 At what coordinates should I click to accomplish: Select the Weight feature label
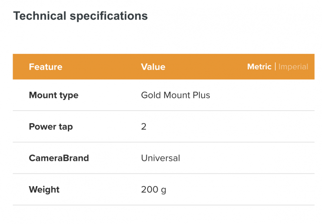(x=44, y=190)
